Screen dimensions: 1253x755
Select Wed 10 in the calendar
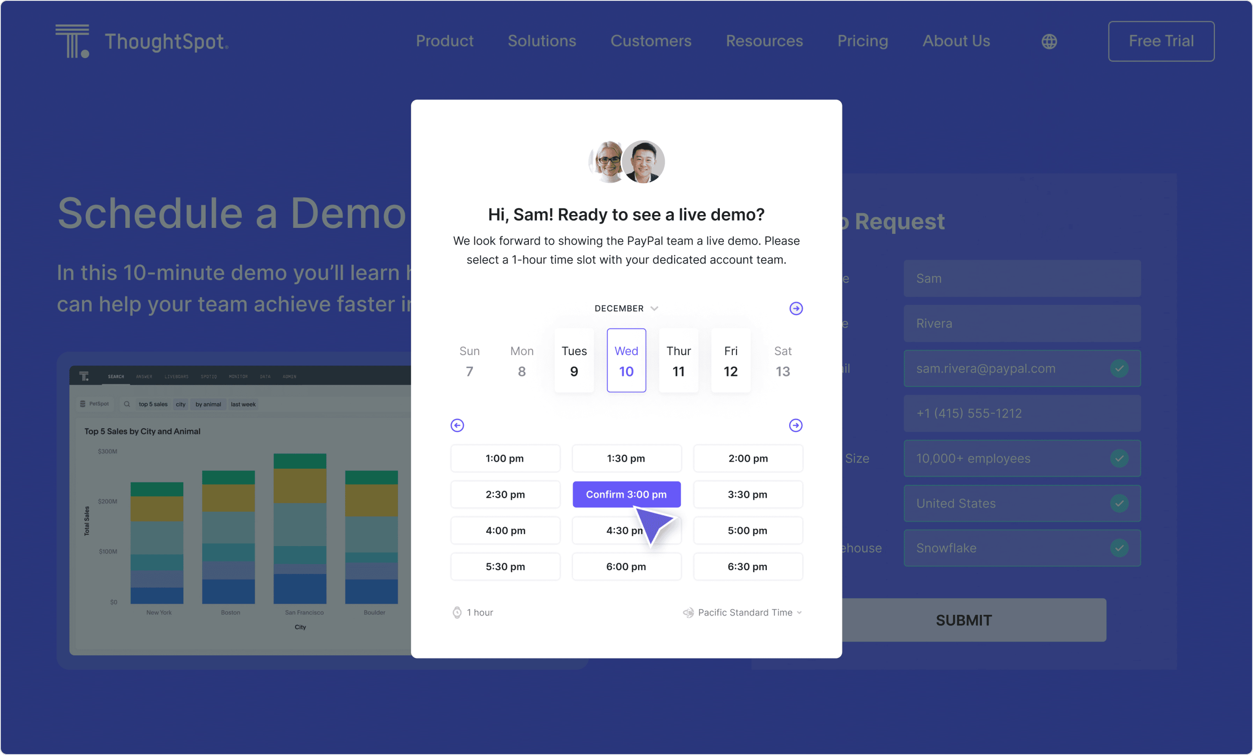pos(626,361)
